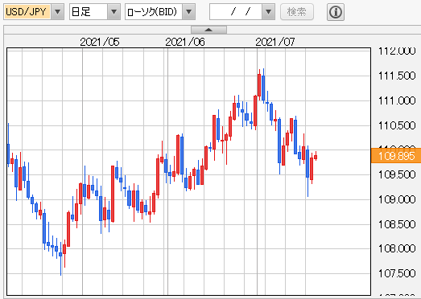Viewport: 421px width, 299px height.
Task: Click the 109.000 price axis label
Action: click(397, 199)
